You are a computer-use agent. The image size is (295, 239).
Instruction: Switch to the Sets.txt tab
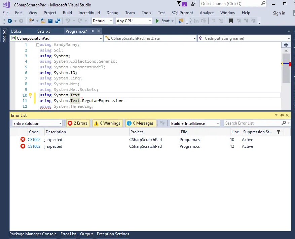tap(43, 31)
